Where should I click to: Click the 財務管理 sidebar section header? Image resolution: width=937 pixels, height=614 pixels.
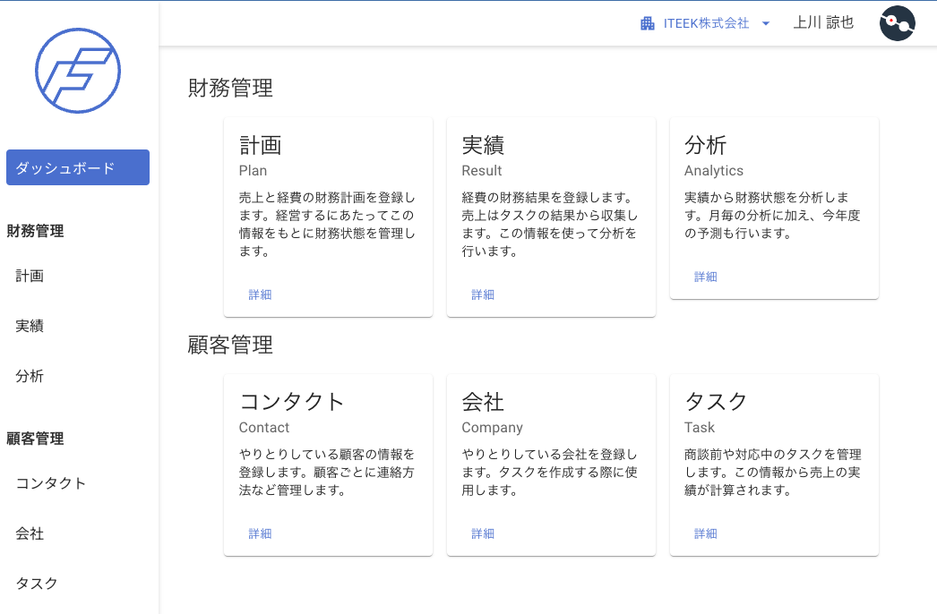click(35, 231)
